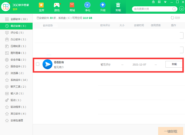Click the search input field
This screenshot has width=185, height=135.
coord(152,9)
